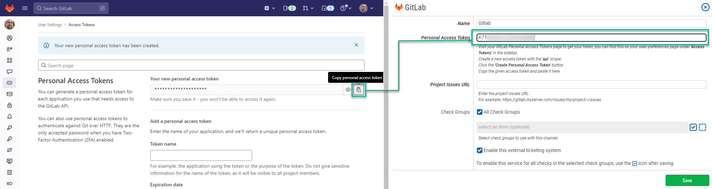Click the Project Issues URL field

coord(591,84)
